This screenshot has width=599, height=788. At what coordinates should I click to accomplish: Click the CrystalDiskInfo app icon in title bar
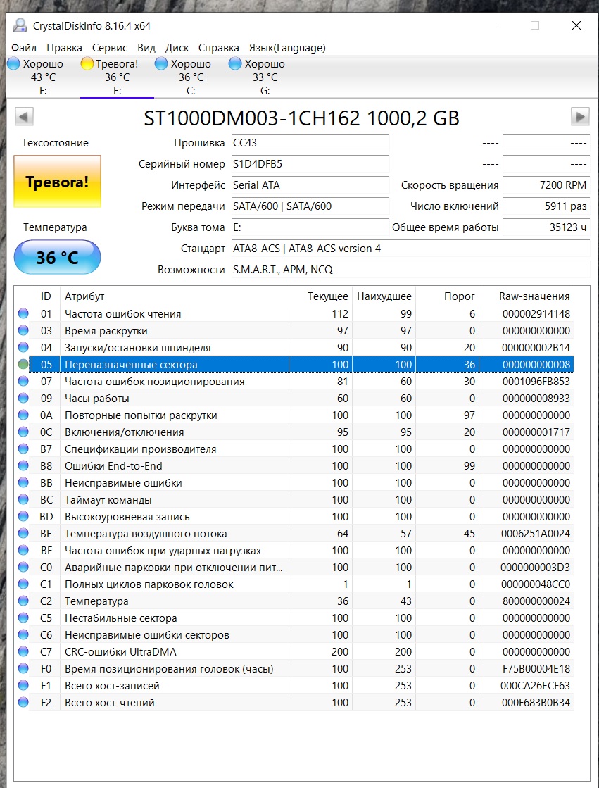click(20, 26)
